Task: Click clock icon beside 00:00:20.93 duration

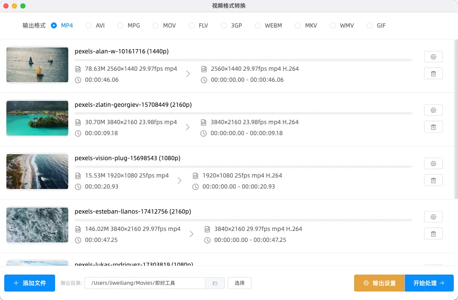Action: (78, 187)
